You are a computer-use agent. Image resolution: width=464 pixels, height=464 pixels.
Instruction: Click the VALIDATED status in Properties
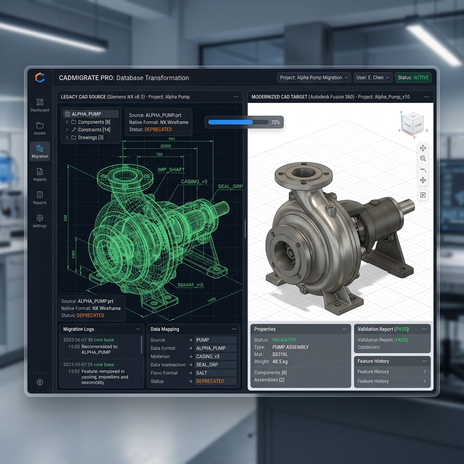coord(284,340)
